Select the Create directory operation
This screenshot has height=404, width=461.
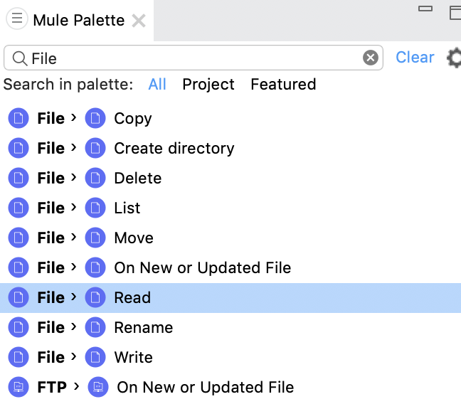click(x=174, y=148)
